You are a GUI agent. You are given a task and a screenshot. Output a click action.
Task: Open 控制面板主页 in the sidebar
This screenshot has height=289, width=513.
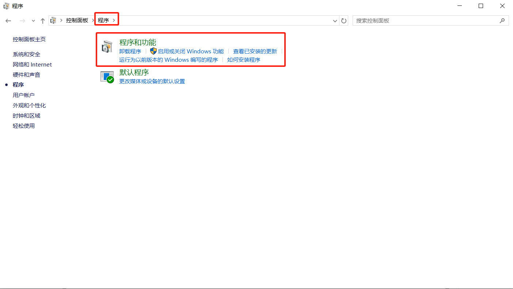pyautogui.click(x=29, y=39)
